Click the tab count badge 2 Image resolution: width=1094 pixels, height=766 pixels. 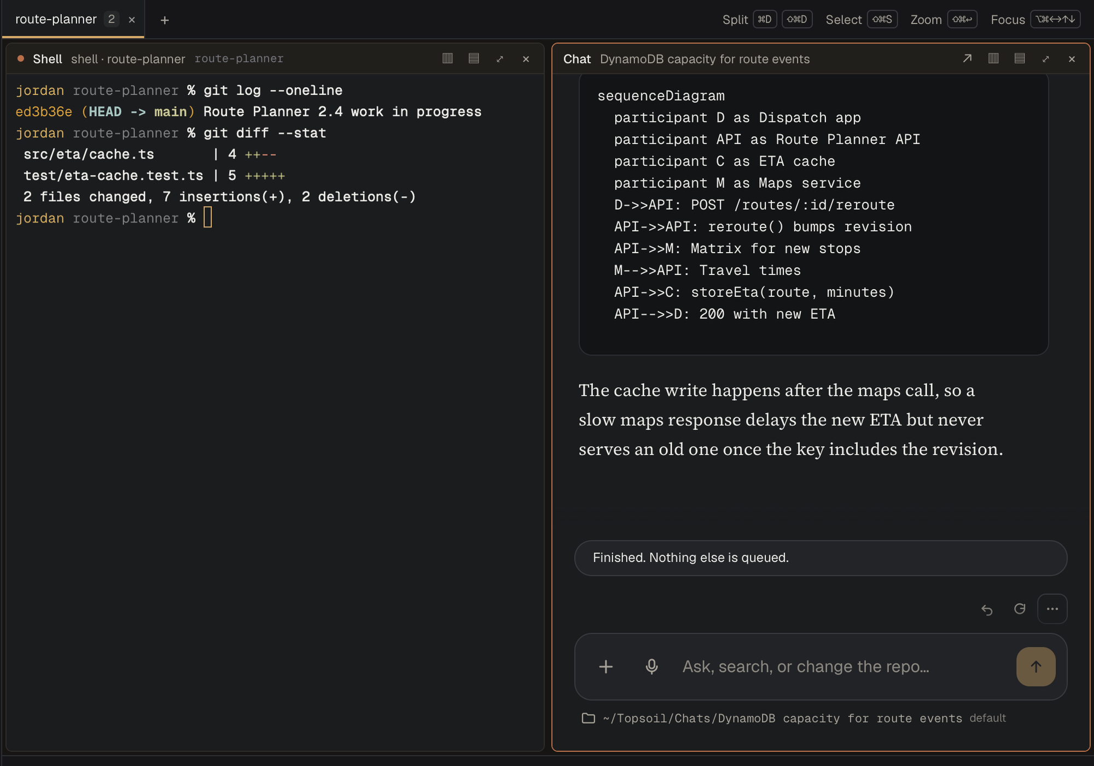click(112, 19)
